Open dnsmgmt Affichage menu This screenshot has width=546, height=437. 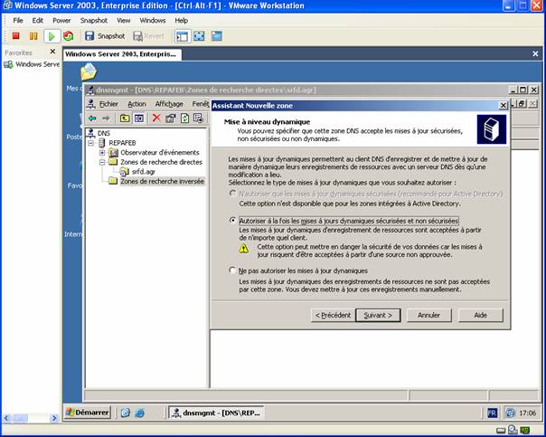coord(169,104)
